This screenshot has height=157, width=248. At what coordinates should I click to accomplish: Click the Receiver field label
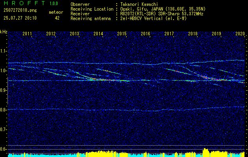[x=80, y=14]
